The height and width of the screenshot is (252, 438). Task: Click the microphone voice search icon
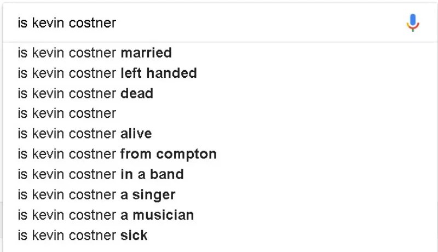[413, 22]
